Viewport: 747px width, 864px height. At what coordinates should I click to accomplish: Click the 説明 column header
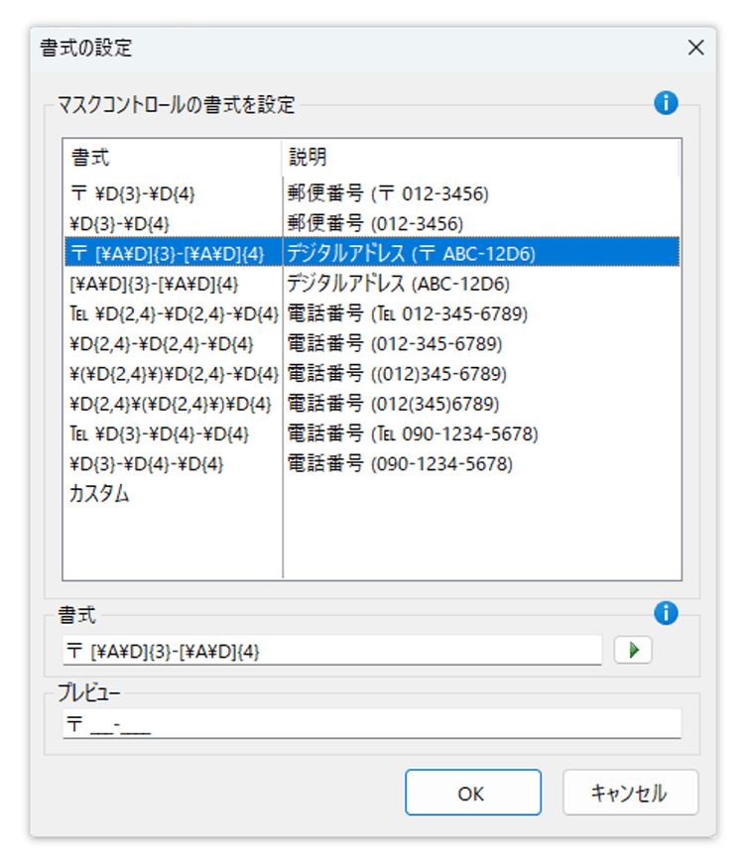[x=480, y=158]
